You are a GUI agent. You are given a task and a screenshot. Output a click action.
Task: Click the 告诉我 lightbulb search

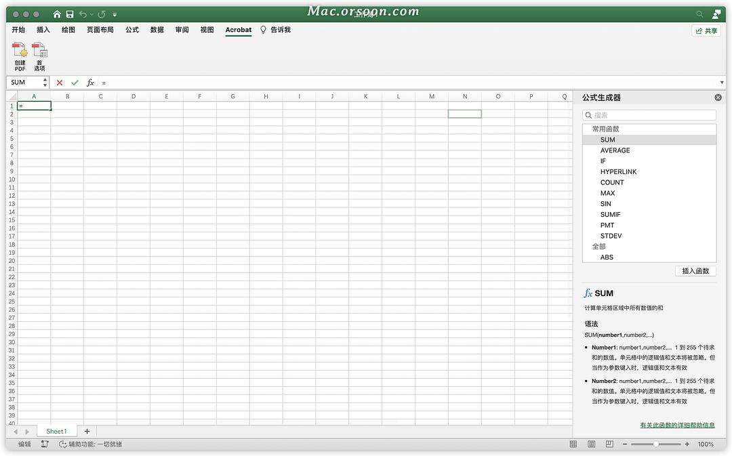pos(275,30)
